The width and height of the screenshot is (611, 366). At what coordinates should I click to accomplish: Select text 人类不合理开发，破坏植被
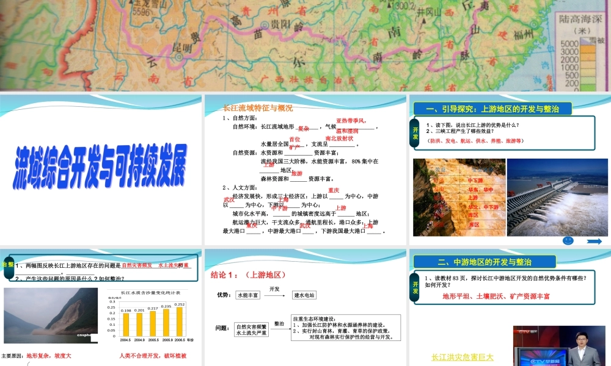[x=153, y=356]
